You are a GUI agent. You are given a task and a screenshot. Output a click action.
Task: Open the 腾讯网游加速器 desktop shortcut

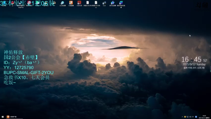tap(121, 4)
